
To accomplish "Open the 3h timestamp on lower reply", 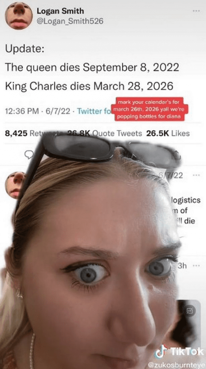I will pyautogui.click(x=182, y=266).
